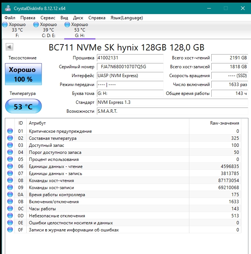Click status orb for attribute 06
The width and height of the screenshot is (251, 254).
click(10, 166)
